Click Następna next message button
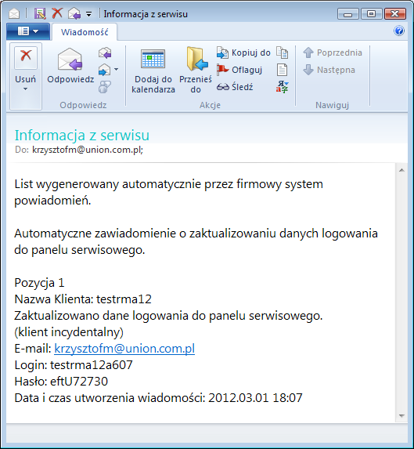The image size is (414, 449). click(x=329, y=70)
